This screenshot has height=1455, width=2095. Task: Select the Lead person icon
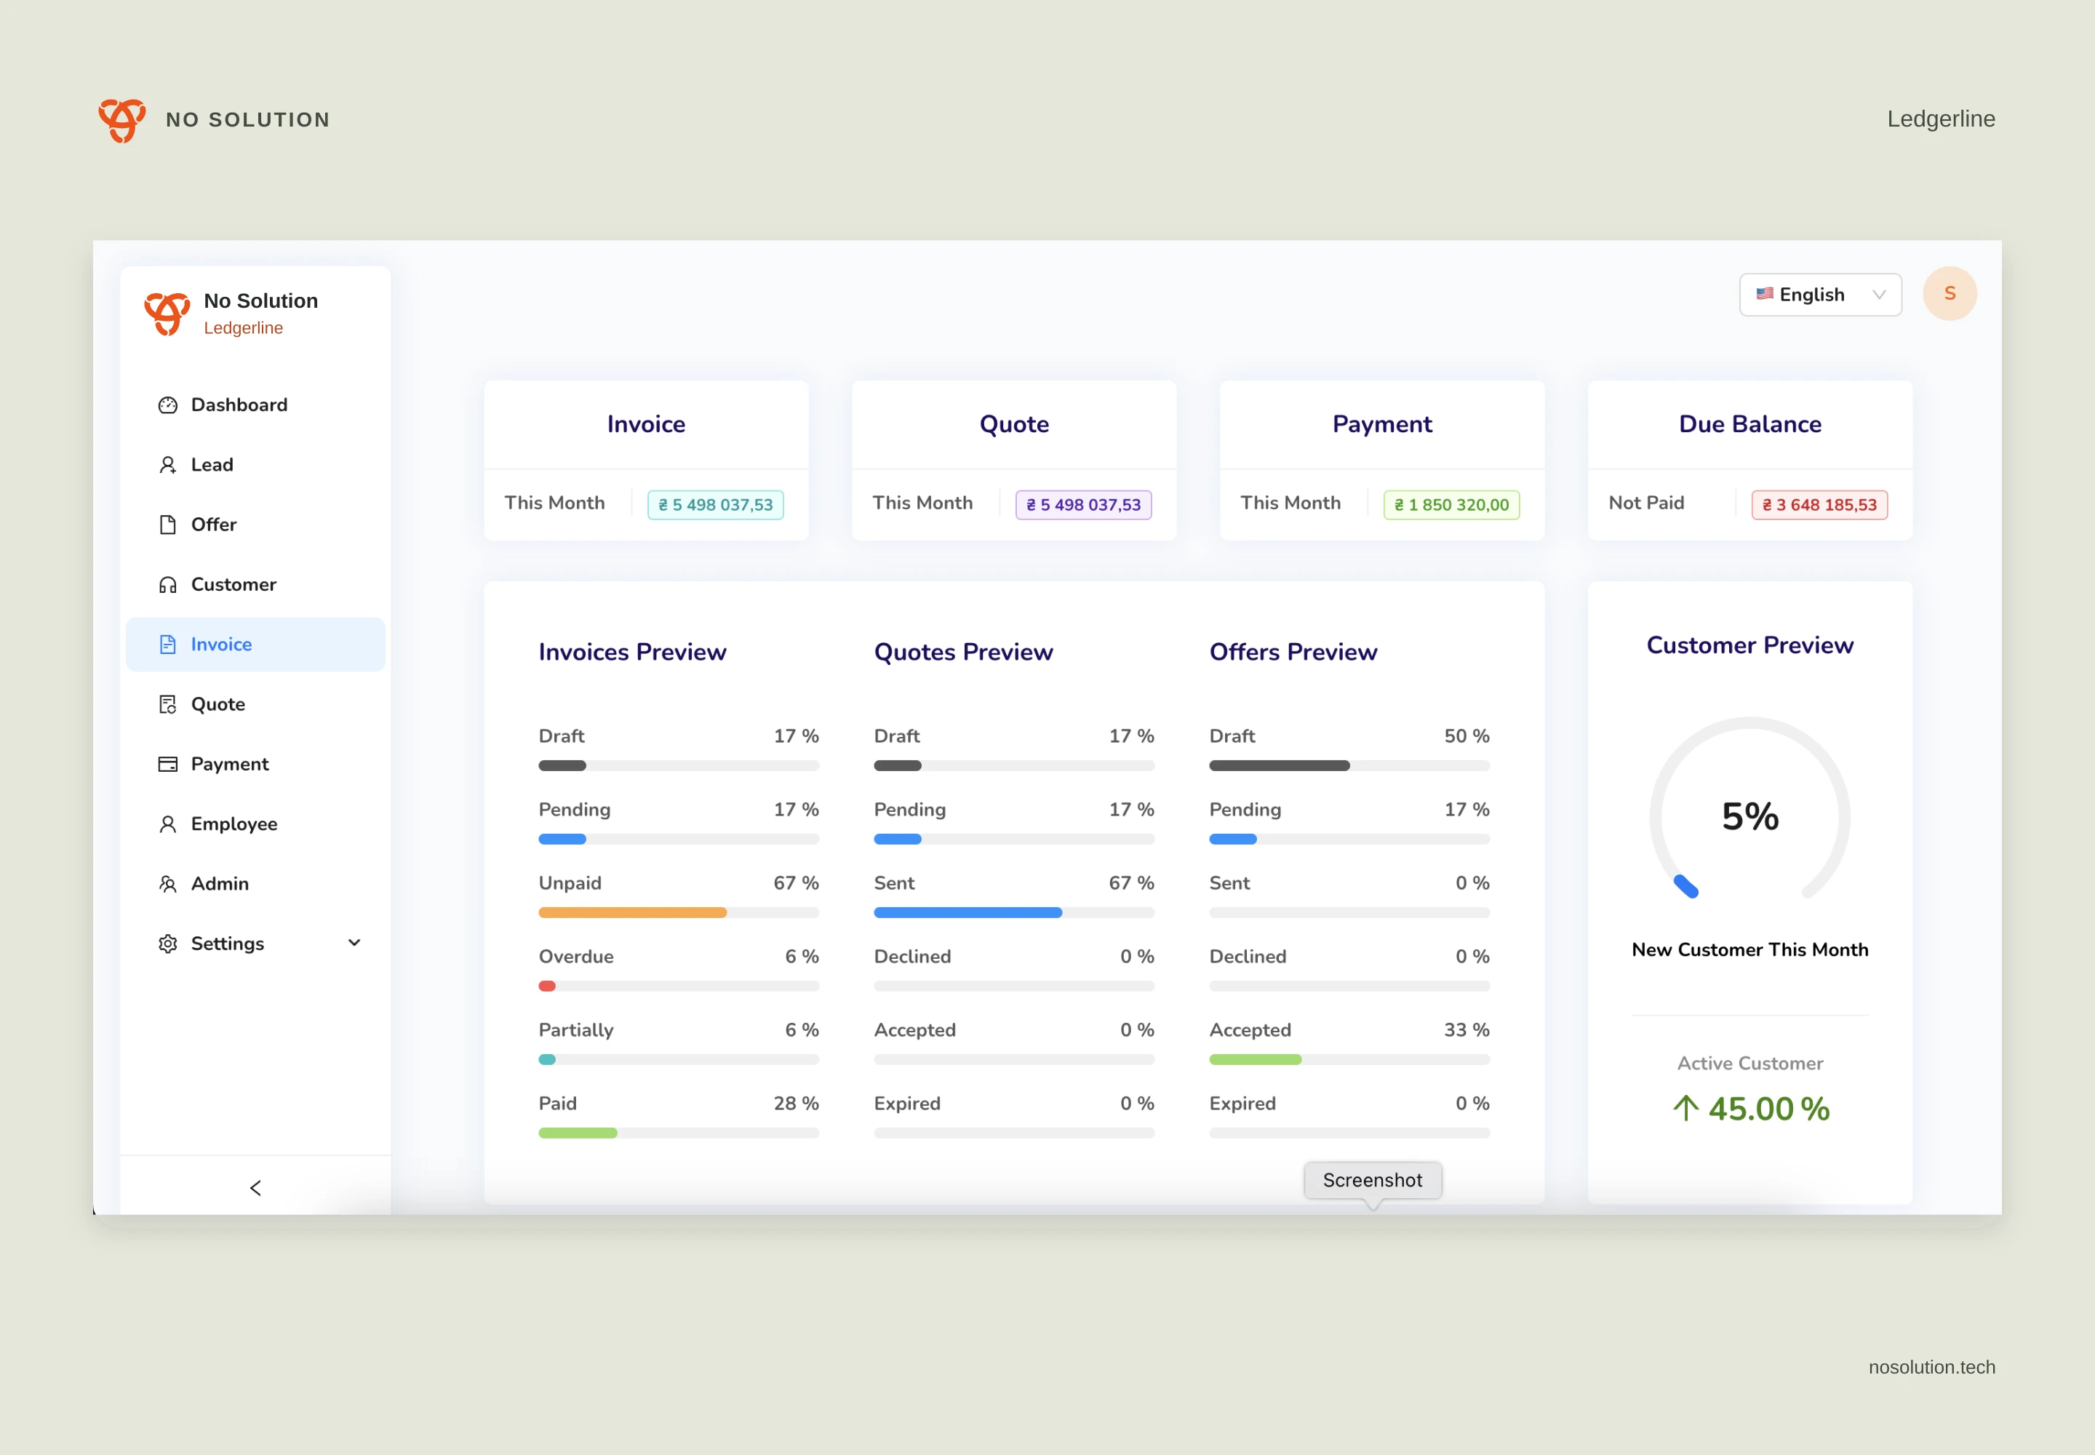click(168, 465)
